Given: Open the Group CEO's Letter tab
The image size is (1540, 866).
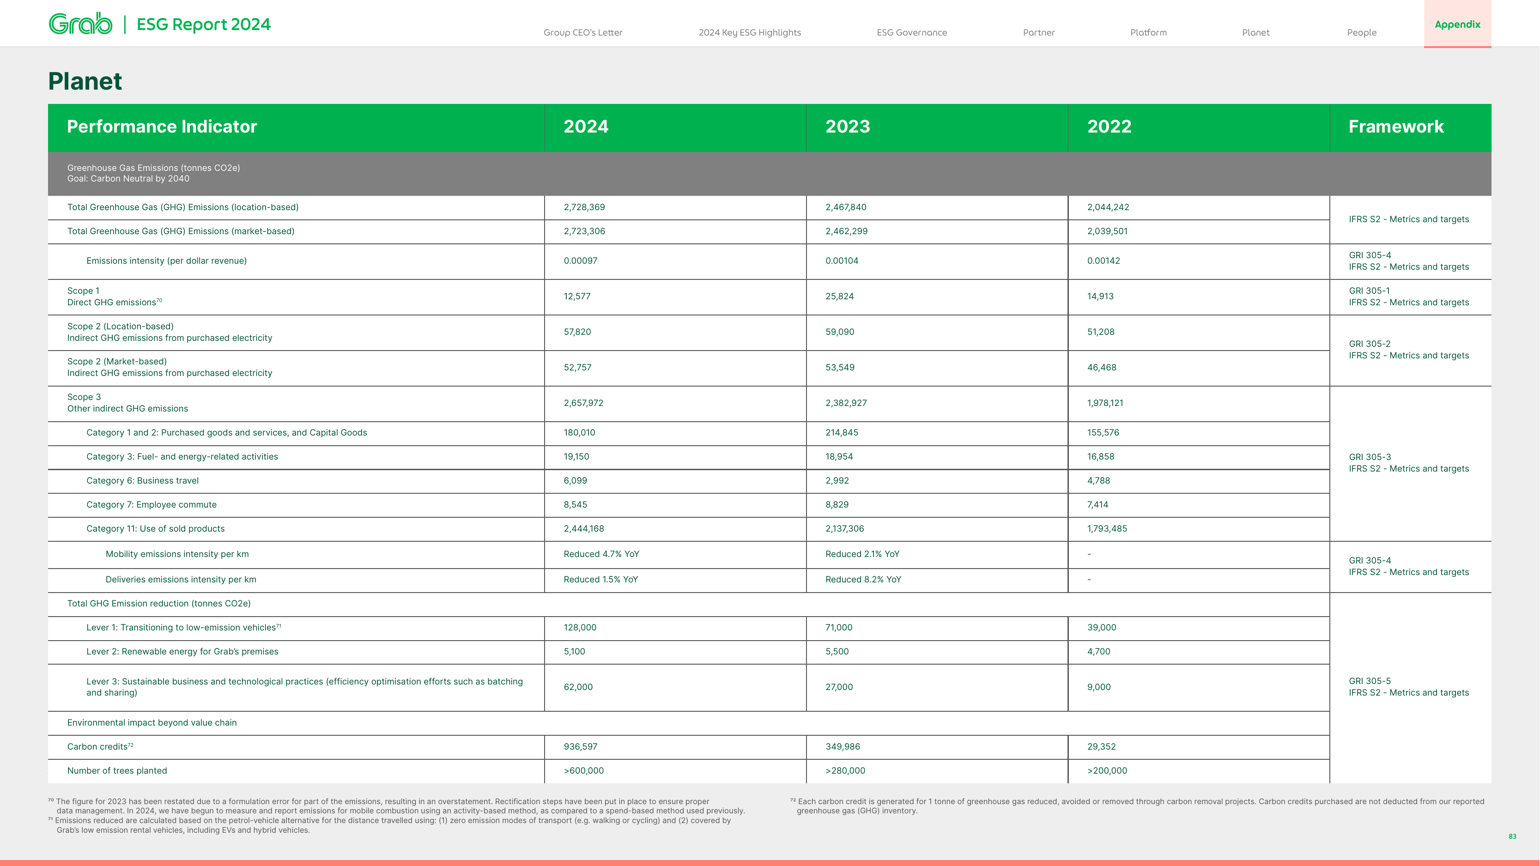Looking at the screenshot, I should point(583,32).
